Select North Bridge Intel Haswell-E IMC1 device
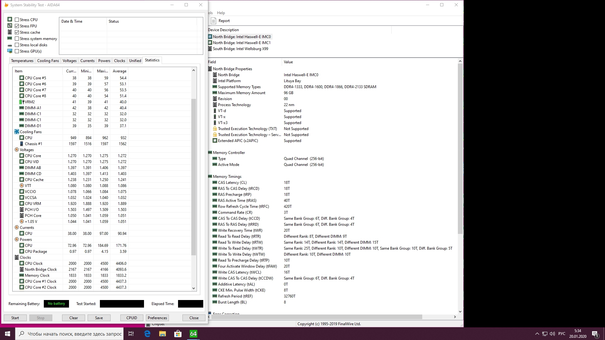The width and height of the screenshot is (605, 340). pos(241,43)
